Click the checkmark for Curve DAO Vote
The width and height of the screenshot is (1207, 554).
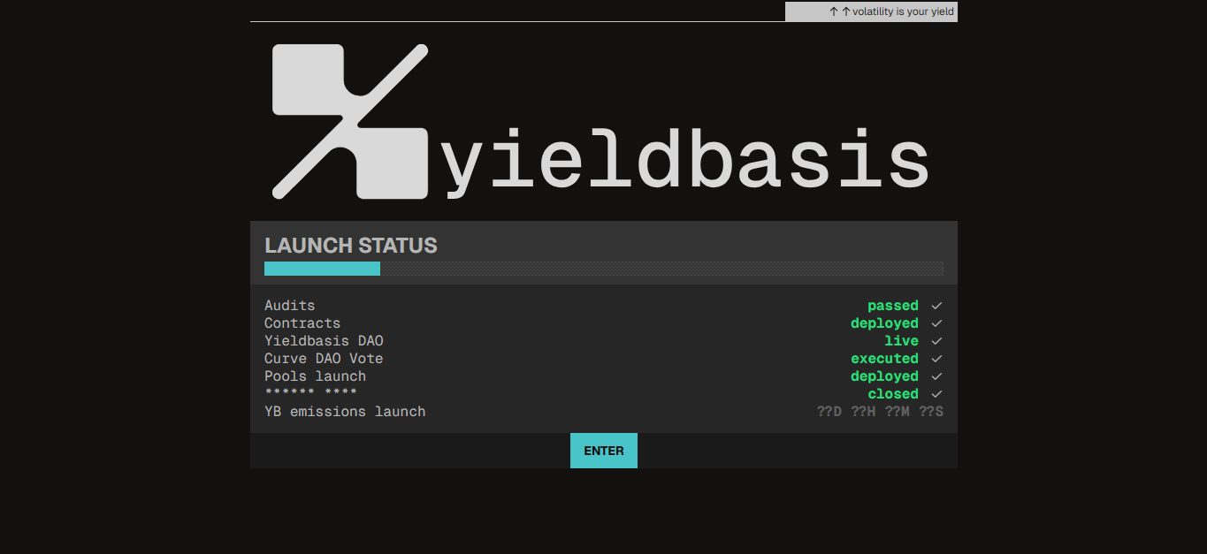pyautogui.click(x=936, y=359)
